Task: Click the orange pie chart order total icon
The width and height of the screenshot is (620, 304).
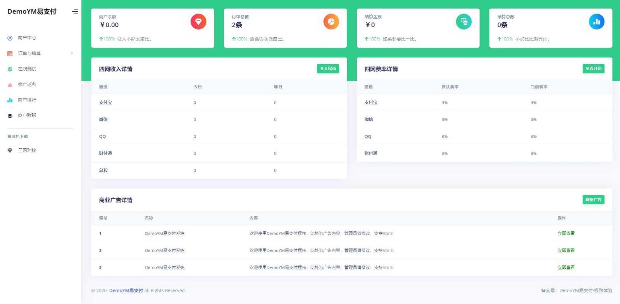Action: [331, 22]
